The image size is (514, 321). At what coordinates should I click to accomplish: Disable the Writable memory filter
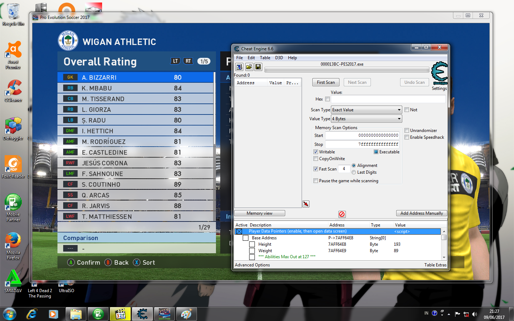pyautogui.click(x=316, y=152)
